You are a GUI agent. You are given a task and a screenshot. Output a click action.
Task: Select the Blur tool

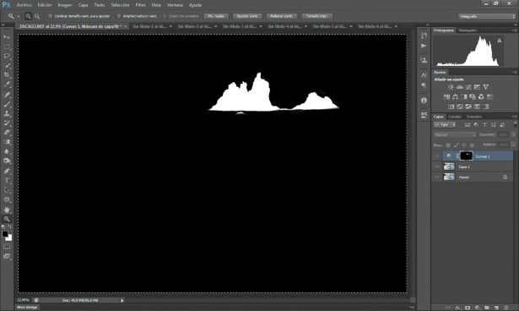pos(7,151)
